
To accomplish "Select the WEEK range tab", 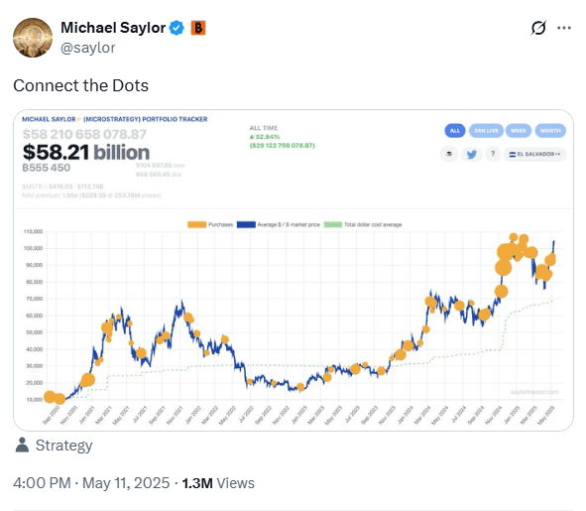I will (x=519, y=131).
